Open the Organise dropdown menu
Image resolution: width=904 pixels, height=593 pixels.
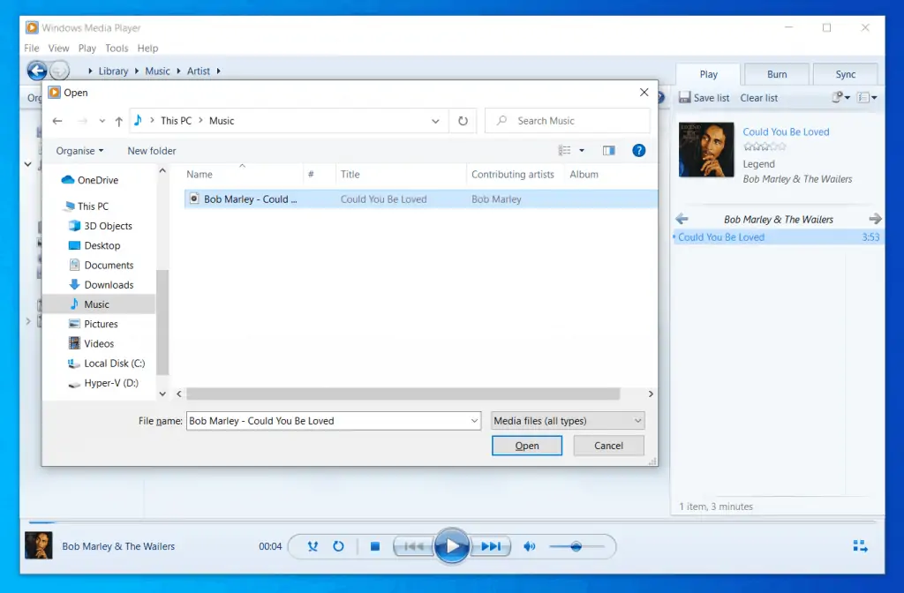click(79, 151)
